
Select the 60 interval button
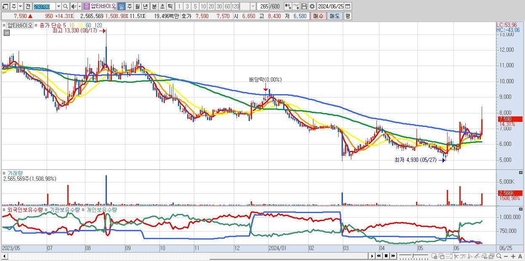point(227,6)
